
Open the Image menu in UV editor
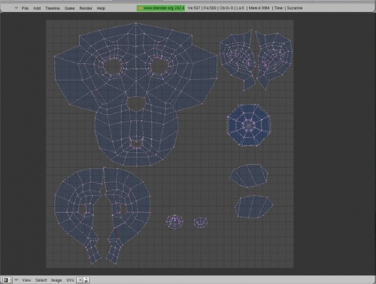56,280
